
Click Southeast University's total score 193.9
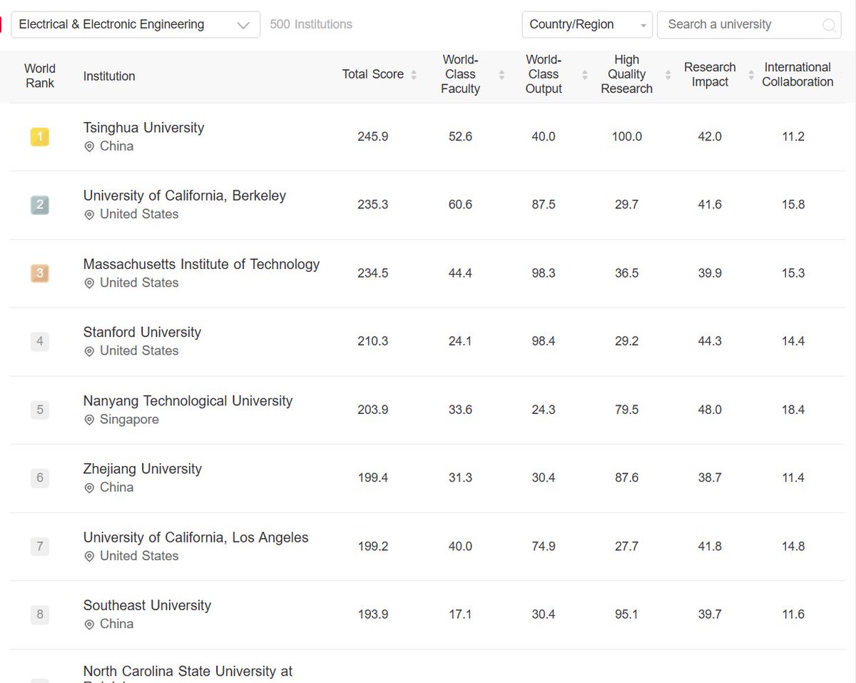(373, 614)
